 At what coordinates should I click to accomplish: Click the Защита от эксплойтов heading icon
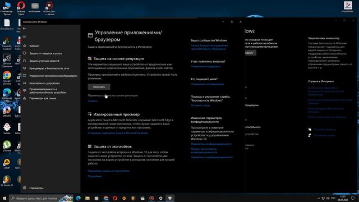[x=90, y=146]
